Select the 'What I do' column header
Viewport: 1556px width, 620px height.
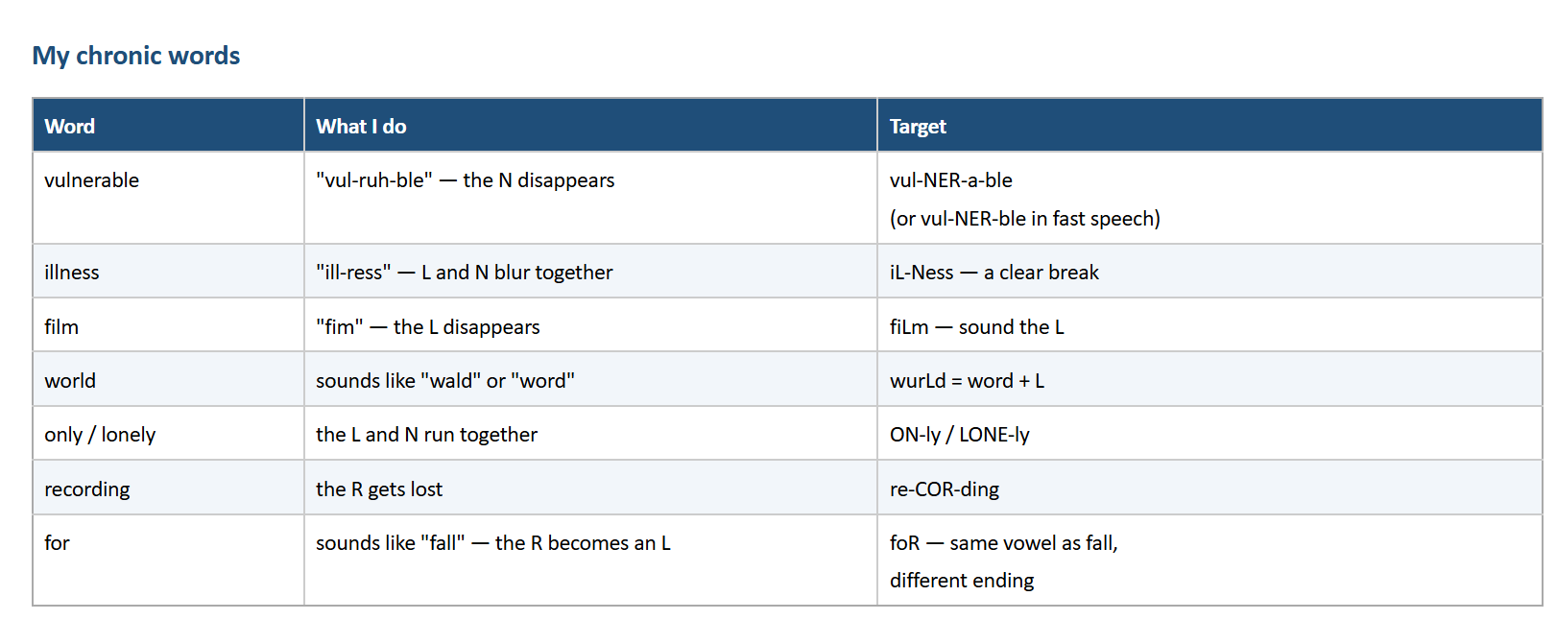click(590, 125)
